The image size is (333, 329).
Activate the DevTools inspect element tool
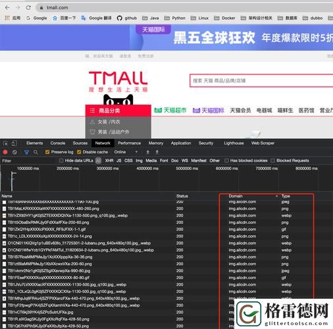coord(6,143)
